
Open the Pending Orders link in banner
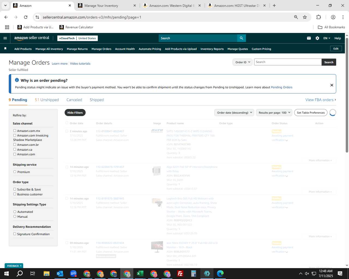[281, 87]
